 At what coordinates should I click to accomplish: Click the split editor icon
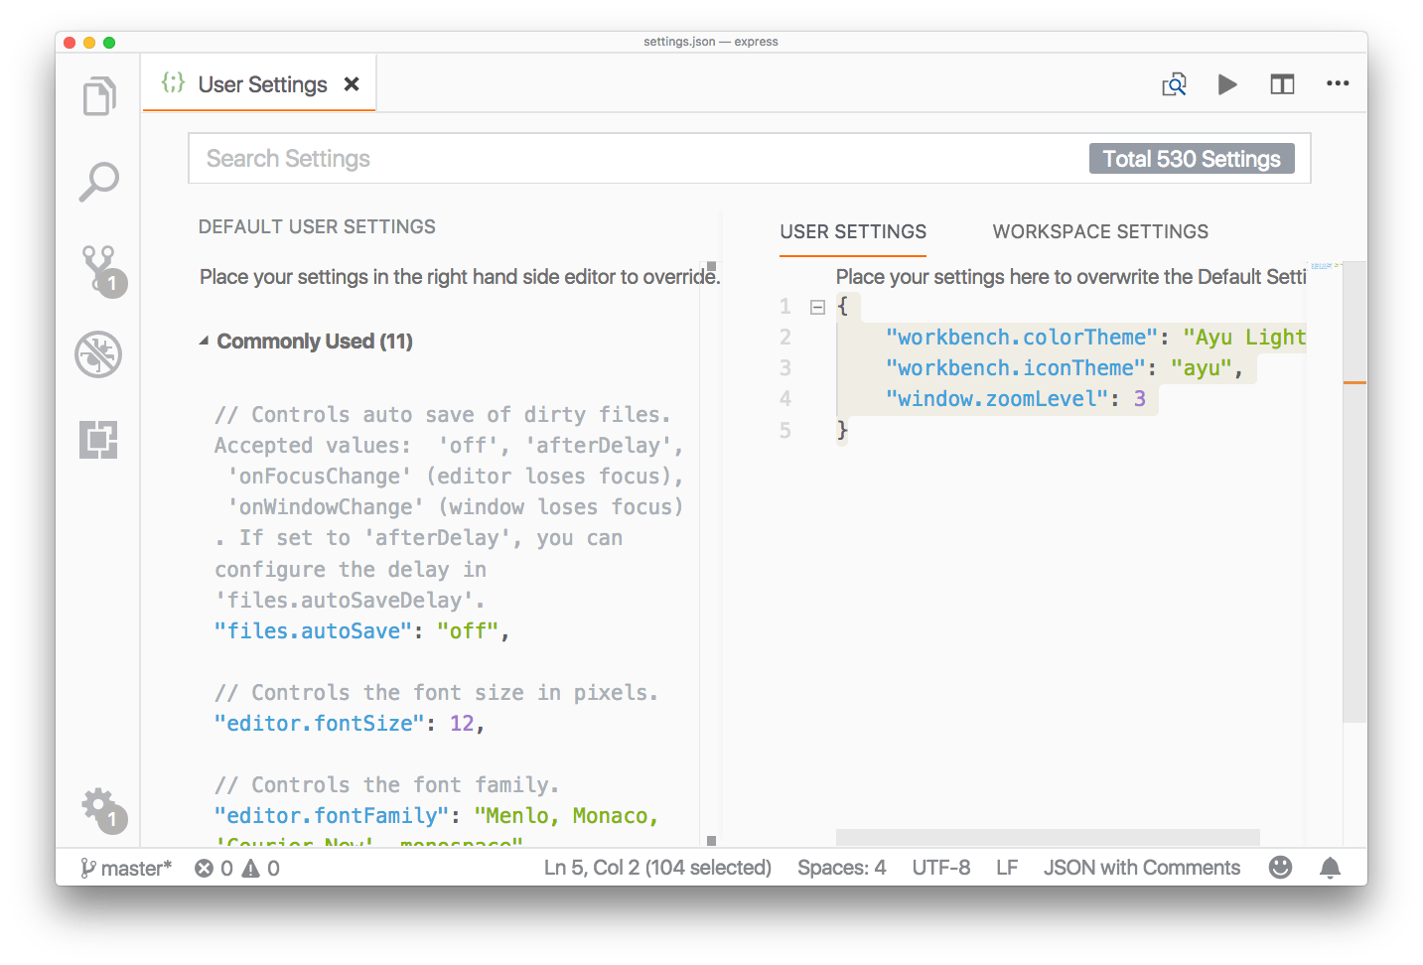pyautogui.click(x=1282, y=84)
